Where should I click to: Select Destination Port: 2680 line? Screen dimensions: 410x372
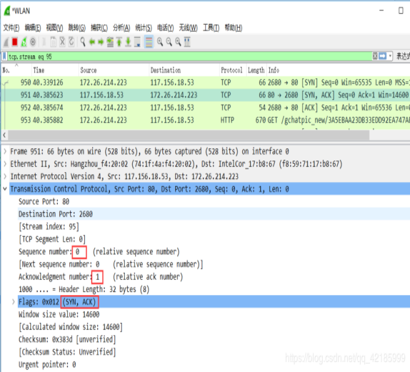coord(214,214)
